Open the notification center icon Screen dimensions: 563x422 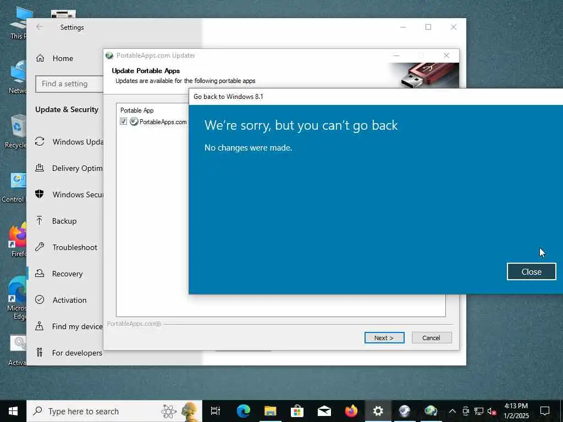point(545,411)
